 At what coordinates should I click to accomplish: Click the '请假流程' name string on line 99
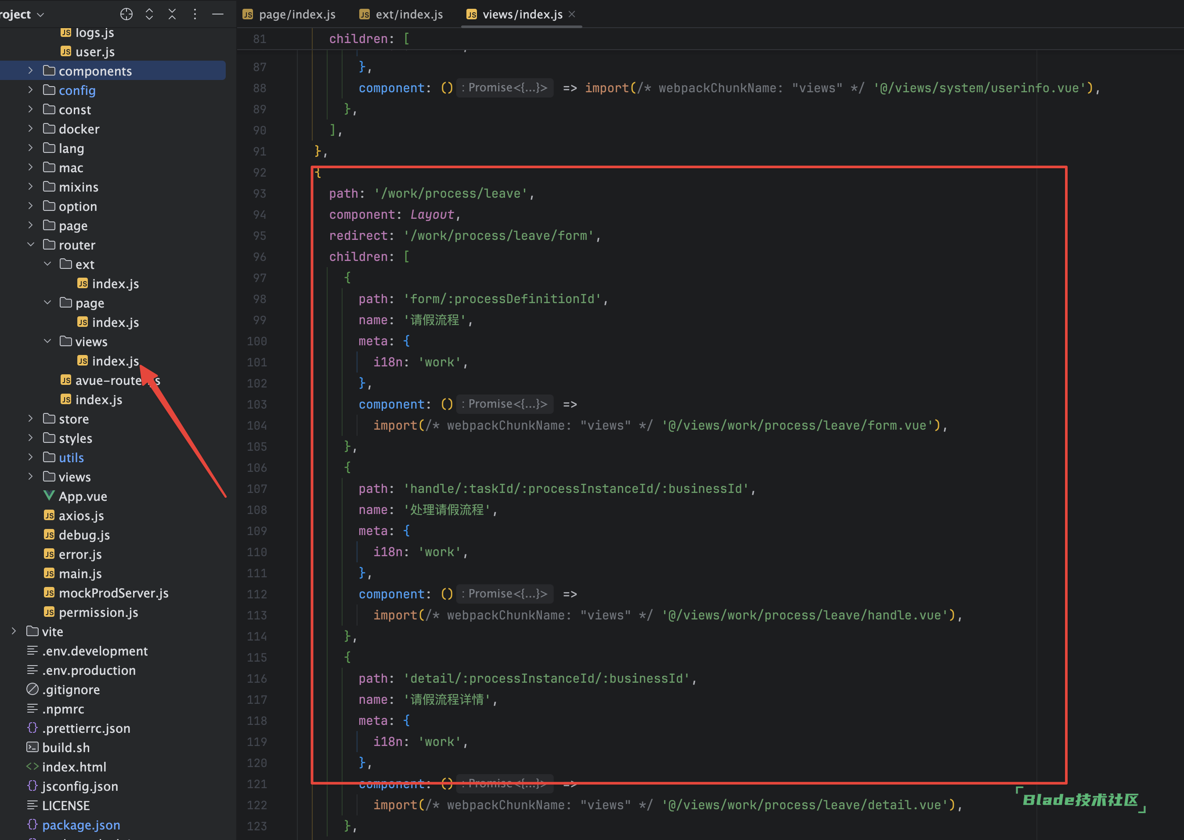point(434,320)
